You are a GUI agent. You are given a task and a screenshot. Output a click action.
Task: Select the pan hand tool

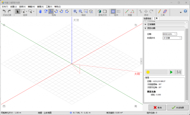[x=40, y=11]
